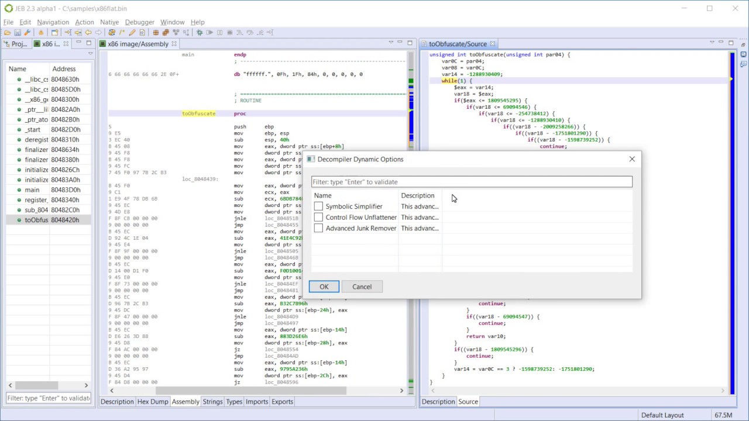
Task: Open the Source panel view menu arrow
Action: pyautogui.click(x=712, y=43)
